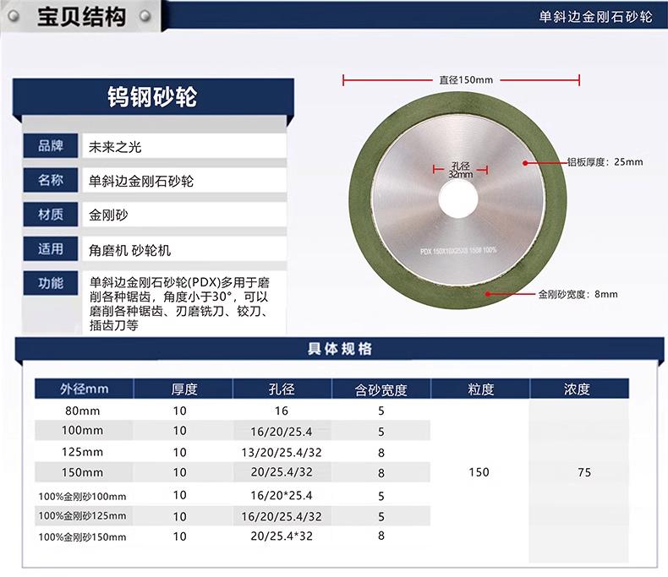Click the right screw icon beside 宝贝结构
This screenshot has height=577, width=668.
146,16
